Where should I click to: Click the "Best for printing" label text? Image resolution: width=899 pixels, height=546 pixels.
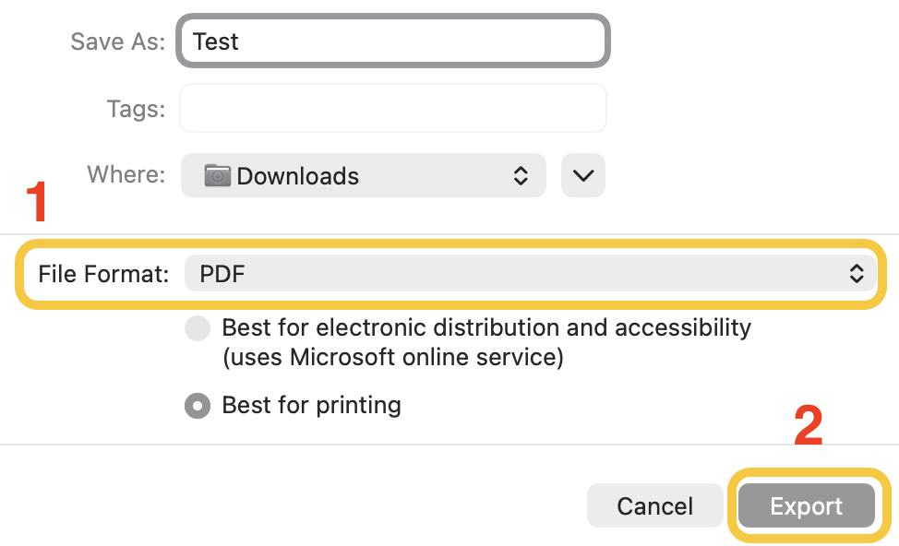(312, 405)
